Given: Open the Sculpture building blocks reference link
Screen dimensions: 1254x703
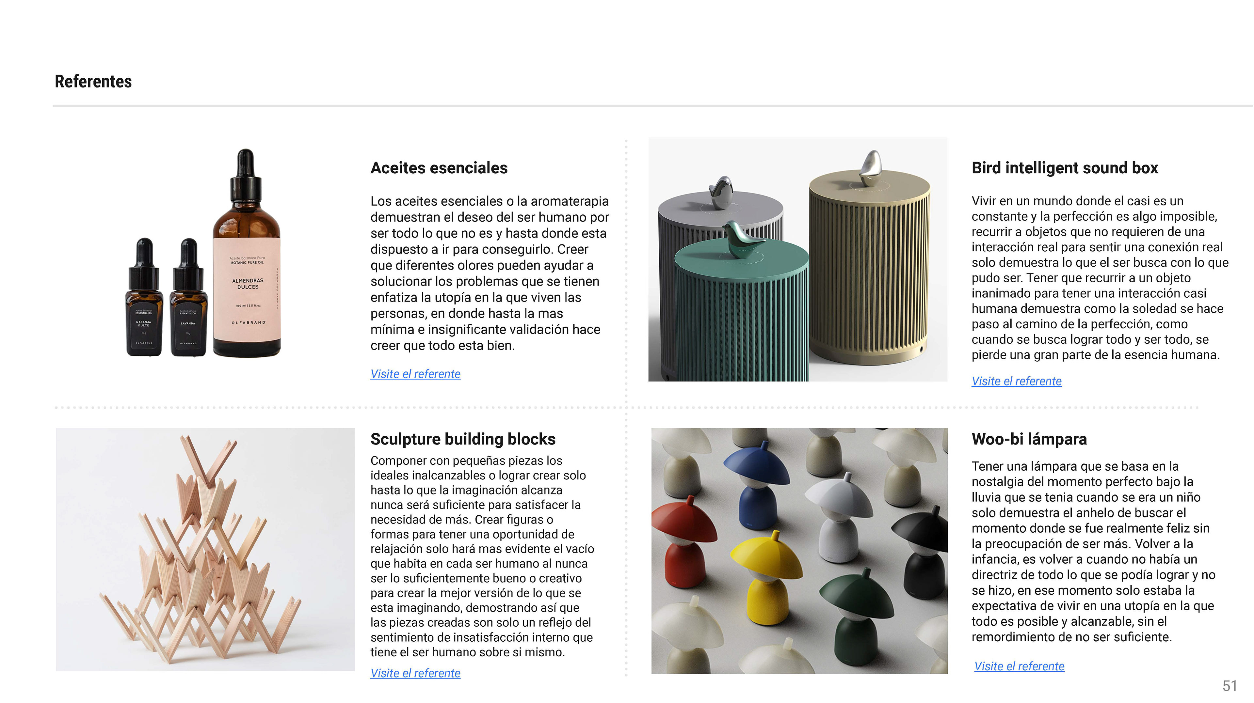Looking at the screenshot, I should [415, 673].
